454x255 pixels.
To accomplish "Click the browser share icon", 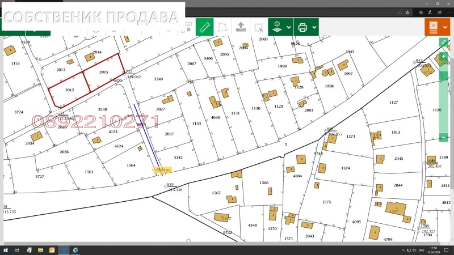I will pyautogui.click(x=439, y=12).
